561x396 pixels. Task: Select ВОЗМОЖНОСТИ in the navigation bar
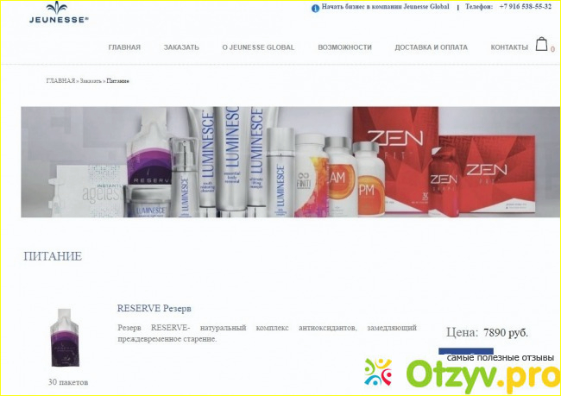click(344, 47)
